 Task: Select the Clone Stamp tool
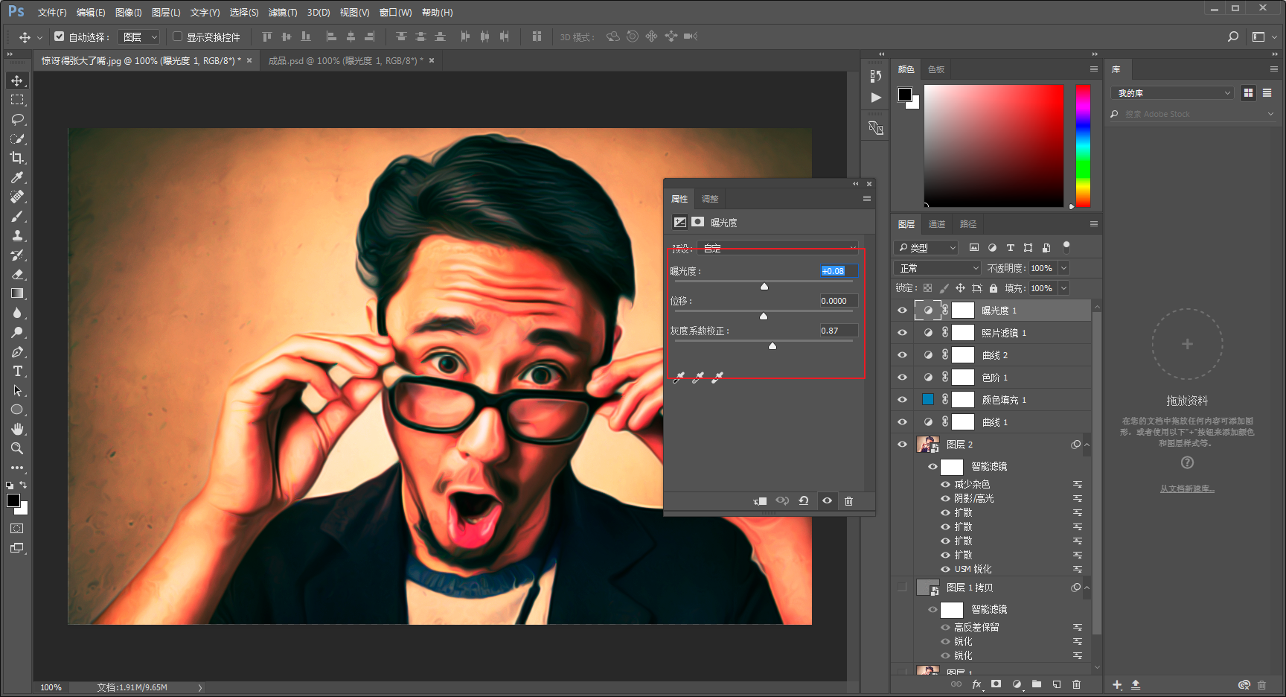pyautogui.click(x=17, y=235)
